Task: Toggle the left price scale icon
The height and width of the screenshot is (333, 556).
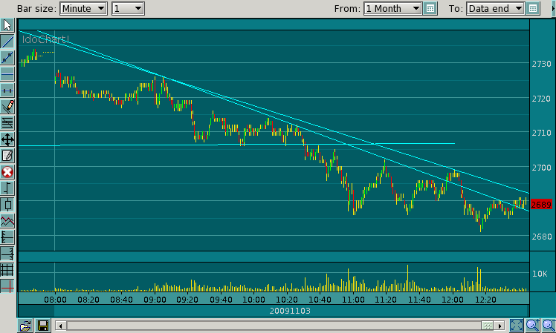Action: (x=7, y=237)
